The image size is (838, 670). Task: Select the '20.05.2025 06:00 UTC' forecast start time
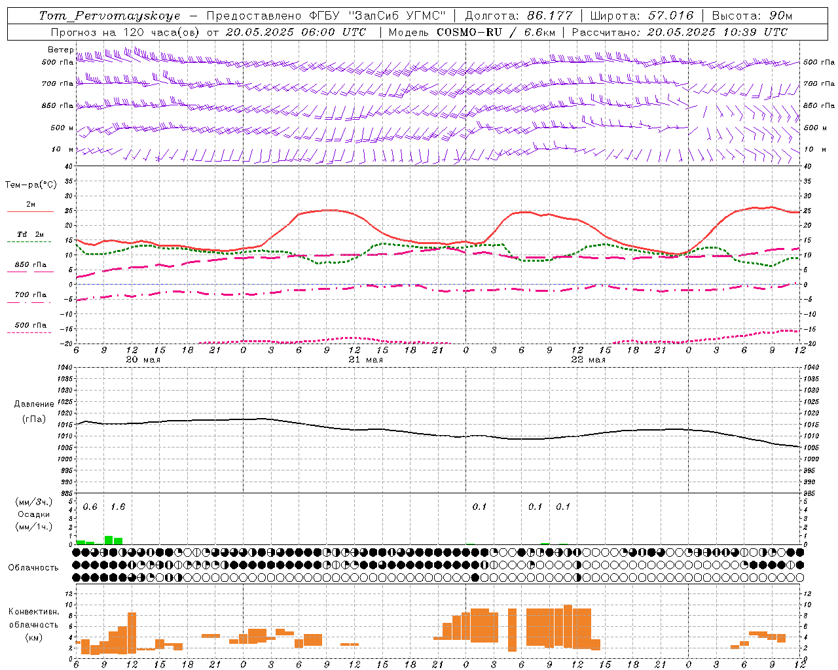[x=296, y=32]
